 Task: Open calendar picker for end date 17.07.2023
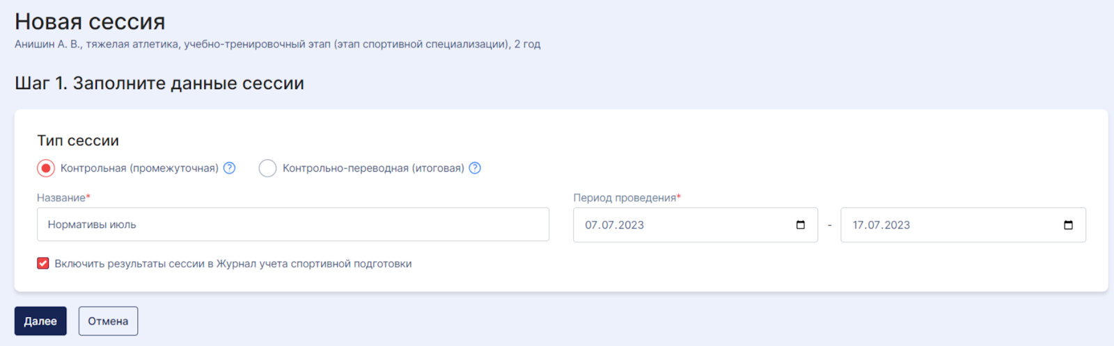point(1068,225)
